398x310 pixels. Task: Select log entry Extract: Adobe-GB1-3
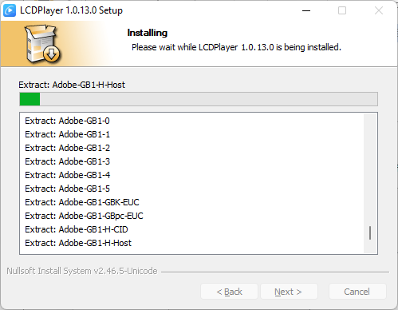(x=67, y=161)
